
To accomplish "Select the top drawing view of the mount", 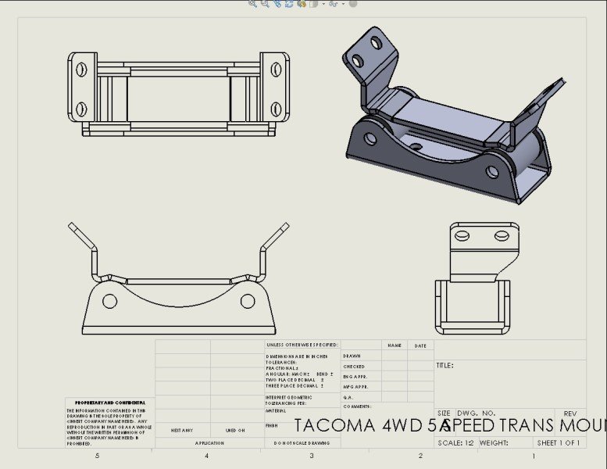I will [178, 94].
